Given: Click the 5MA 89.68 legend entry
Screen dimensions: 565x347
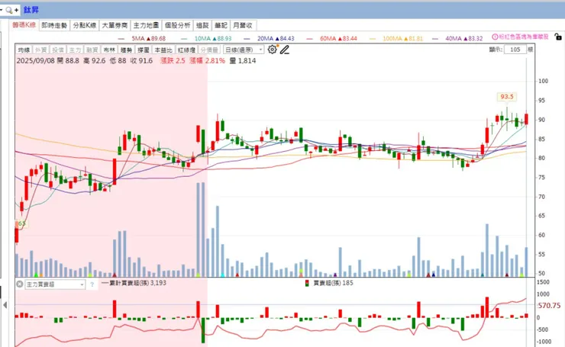Looking at the screenshot, I should click(x=142, y=38).
